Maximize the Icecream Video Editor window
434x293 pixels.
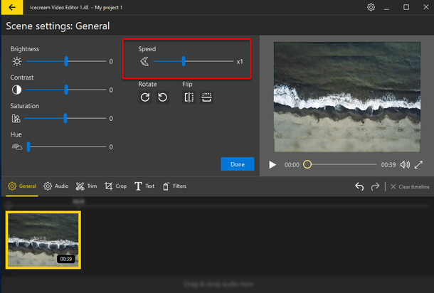[406, 7]
